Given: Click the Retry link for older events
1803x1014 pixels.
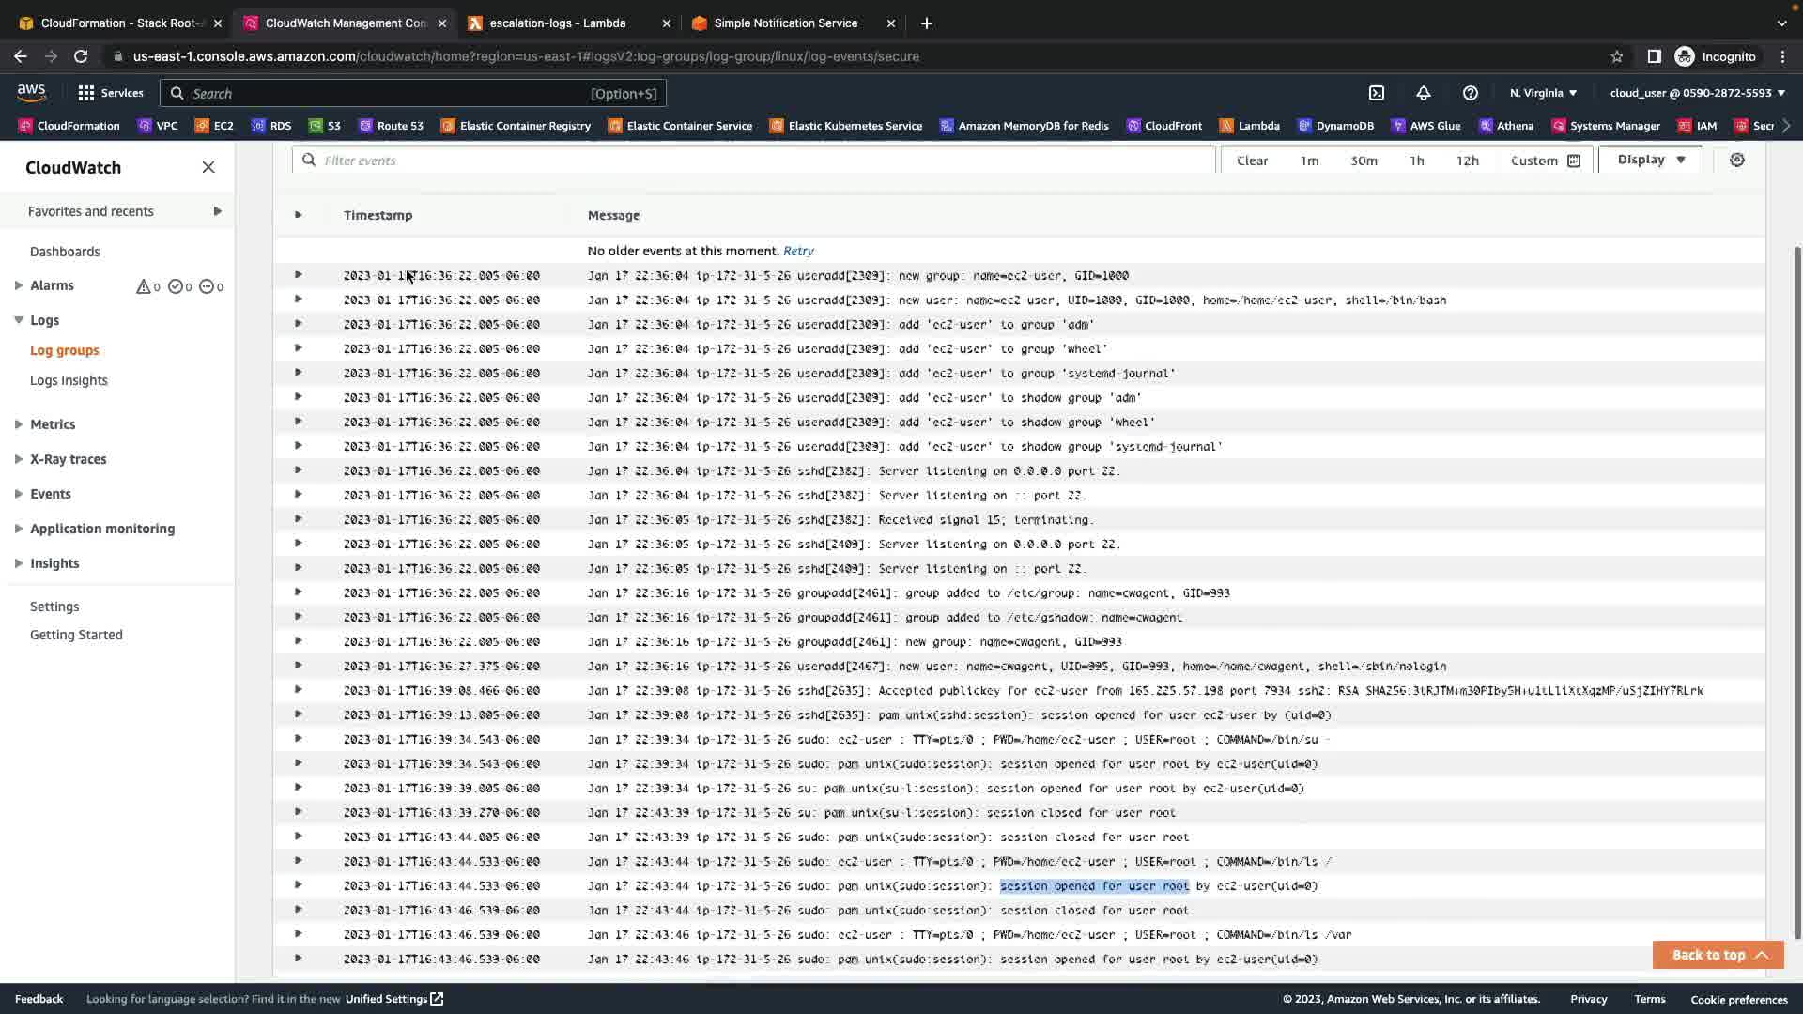Looking at the screenshot, I should [798, 251].
